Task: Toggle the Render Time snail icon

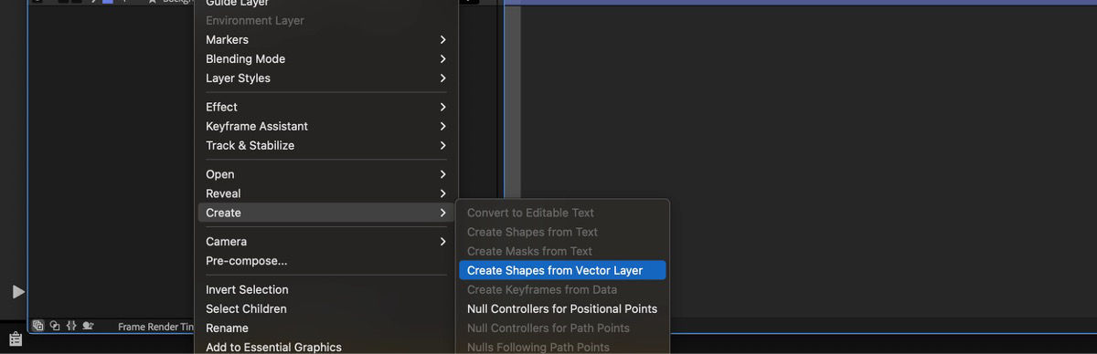Action: tap(89, 326)
